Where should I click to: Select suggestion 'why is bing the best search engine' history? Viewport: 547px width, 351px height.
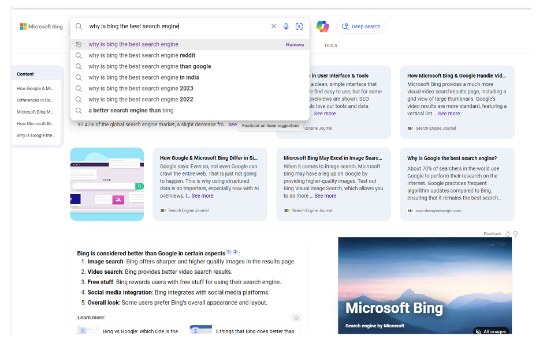190,44
